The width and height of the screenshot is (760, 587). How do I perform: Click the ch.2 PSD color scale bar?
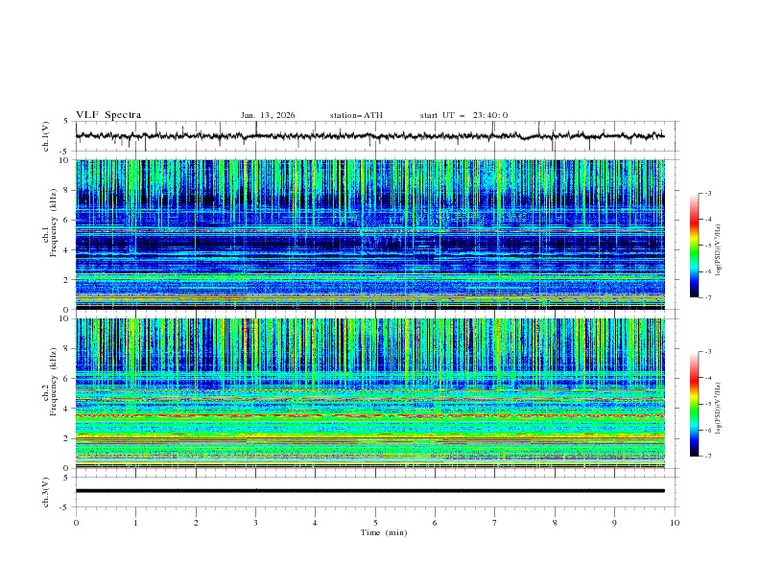[694, 404]
